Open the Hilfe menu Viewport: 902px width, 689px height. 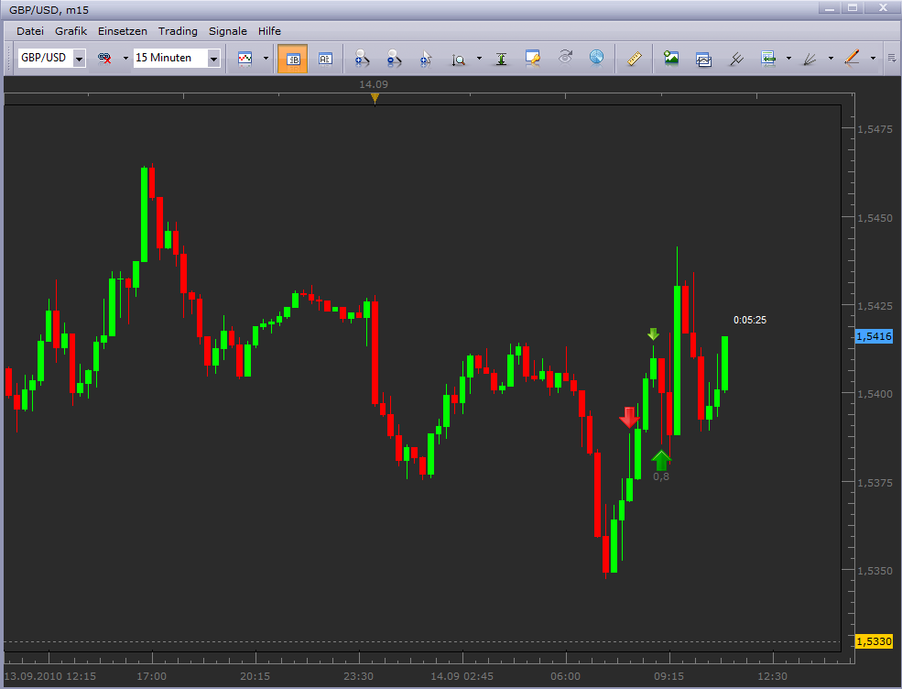pos(269,31)
